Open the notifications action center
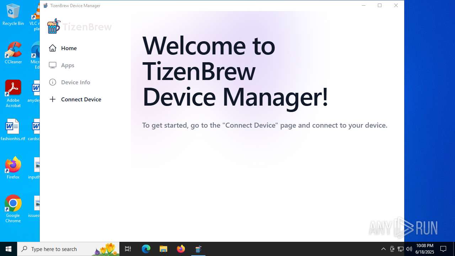This screenshot has width=455, height=256. coord(443,249)
